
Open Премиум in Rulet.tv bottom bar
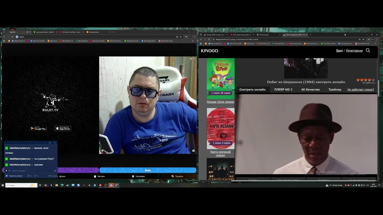[177, 176]
